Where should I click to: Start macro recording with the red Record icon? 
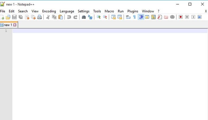[181, 17]
